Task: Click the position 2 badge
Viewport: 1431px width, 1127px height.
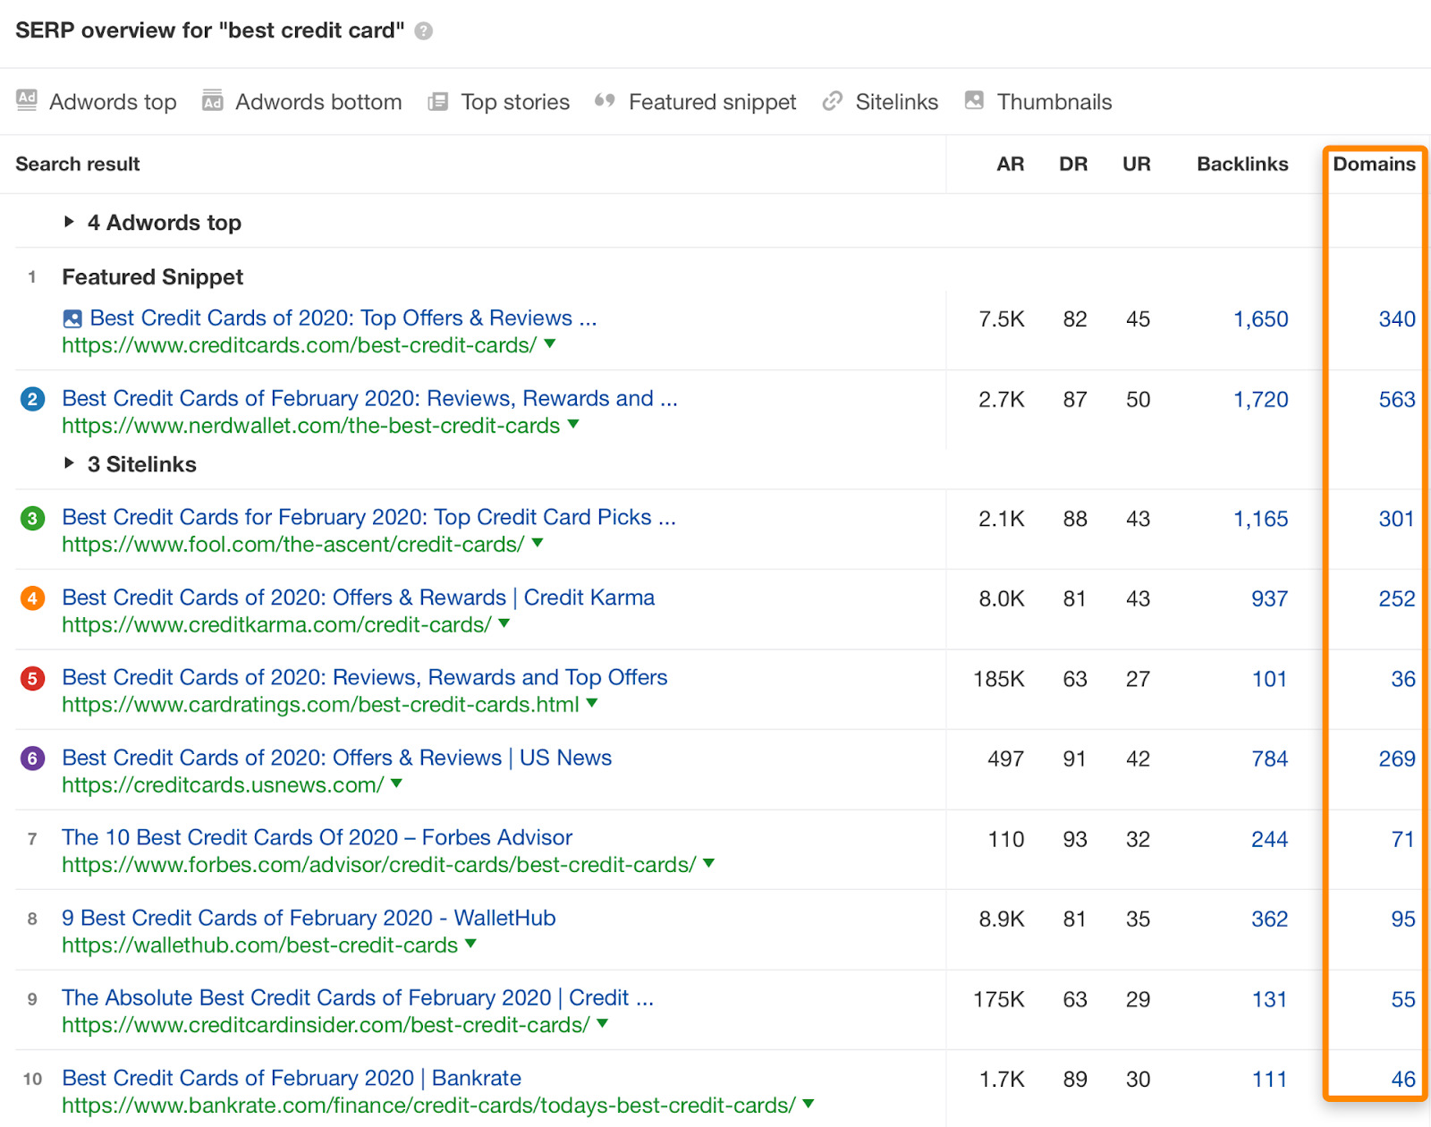Action: coord(32,399)
